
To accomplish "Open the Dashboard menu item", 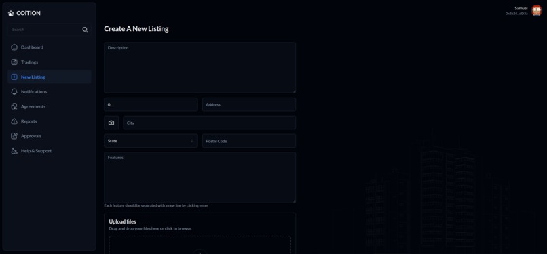I will click(x=49, y=47).
